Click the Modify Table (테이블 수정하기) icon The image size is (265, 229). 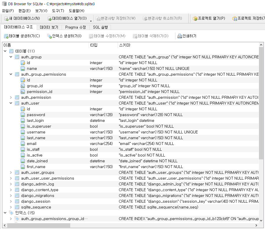click(x=91, y=36)
